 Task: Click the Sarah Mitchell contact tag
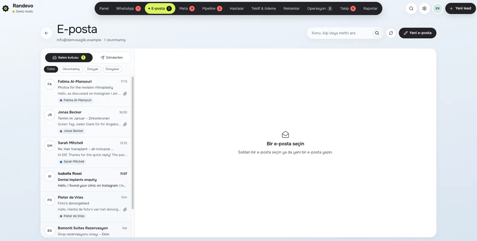tap(72, 162)
